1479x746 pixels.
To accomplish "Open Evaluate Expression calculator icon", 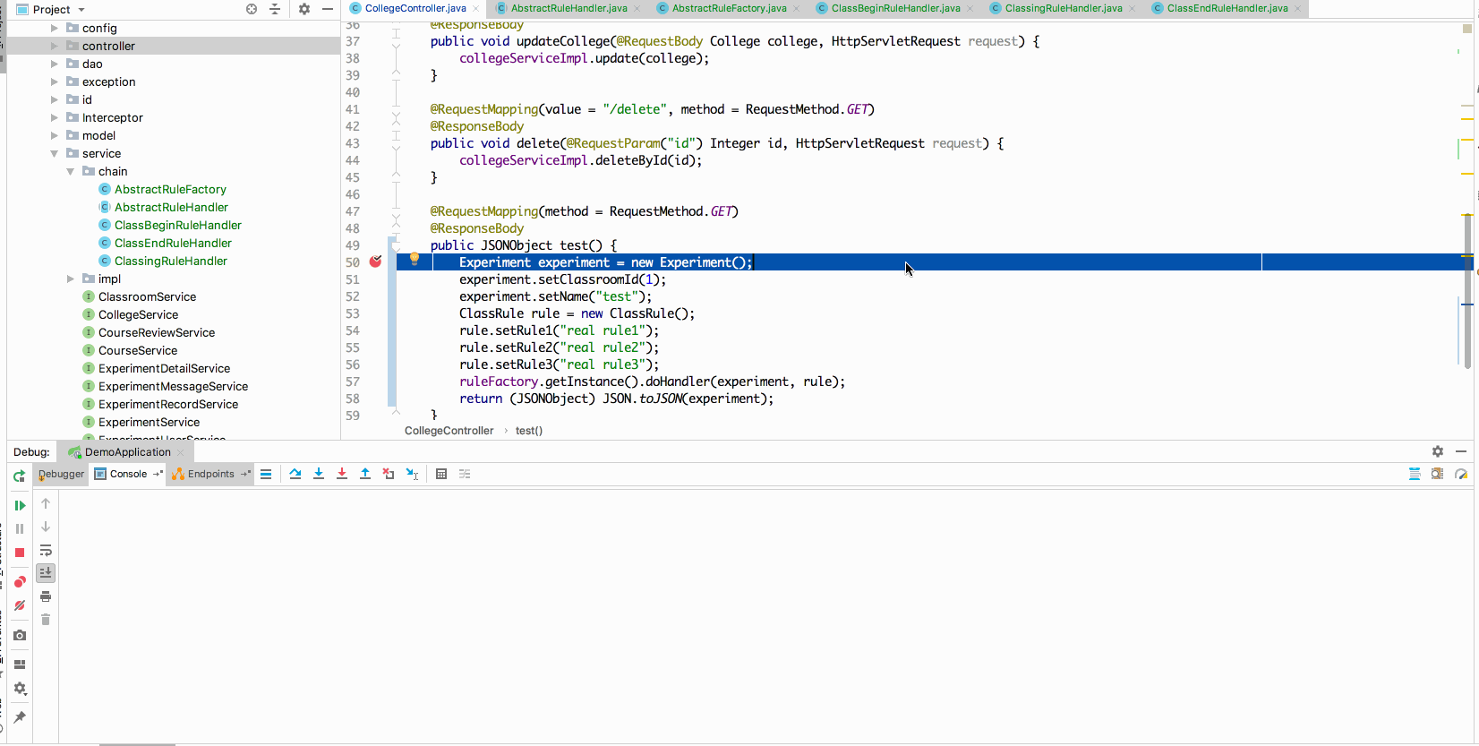I will pyautogui.click(x=441, y=474).
